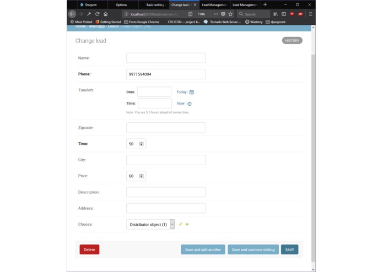Viewport: 383px width, 272px height.
Task: Open page actions three-dots menu
Action: (x=215, y=14)
